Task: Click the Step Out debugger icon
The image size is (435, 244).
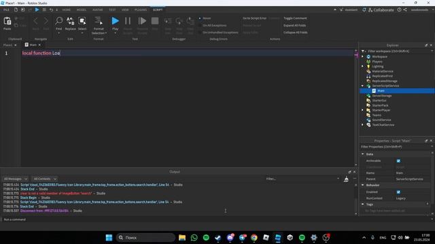Action: click(190, 21)
